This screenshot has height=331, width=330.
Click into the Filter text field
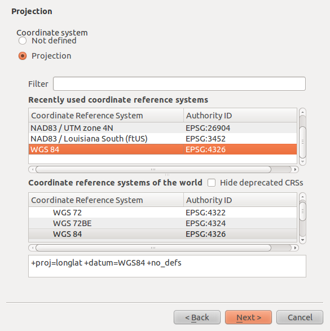point(179,84)
